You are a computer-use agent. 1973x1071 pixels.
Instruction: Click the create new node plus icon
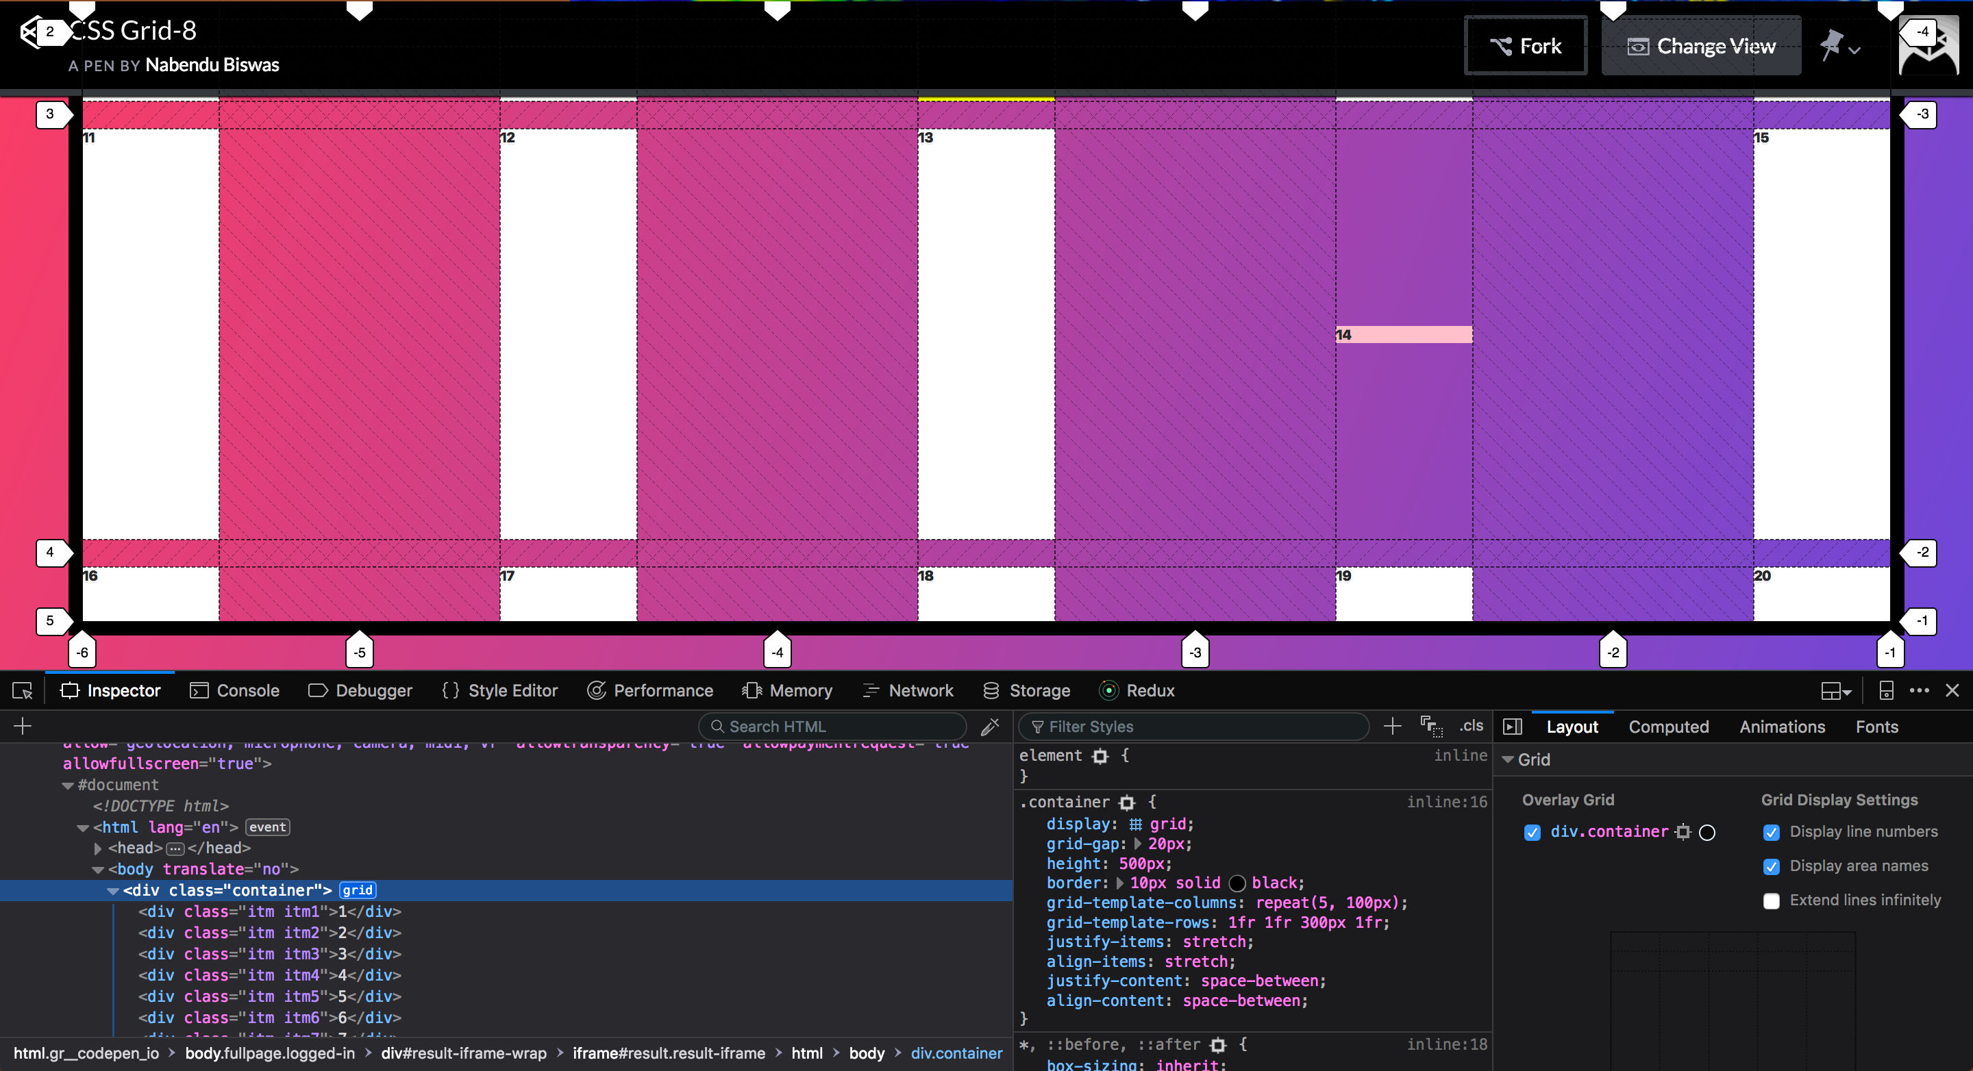pyautogui.click(x=22, y=727)
